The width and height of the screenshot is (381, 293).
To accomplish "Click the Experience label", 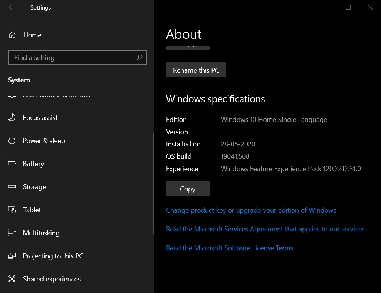I will (182, 169).
